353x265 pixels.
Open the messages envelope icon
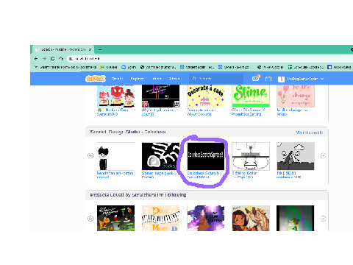[256, 79]
